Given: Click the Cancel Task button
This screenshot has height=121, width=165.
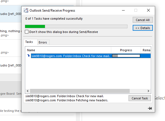Looking at the screenshot, I should (140, 98).
